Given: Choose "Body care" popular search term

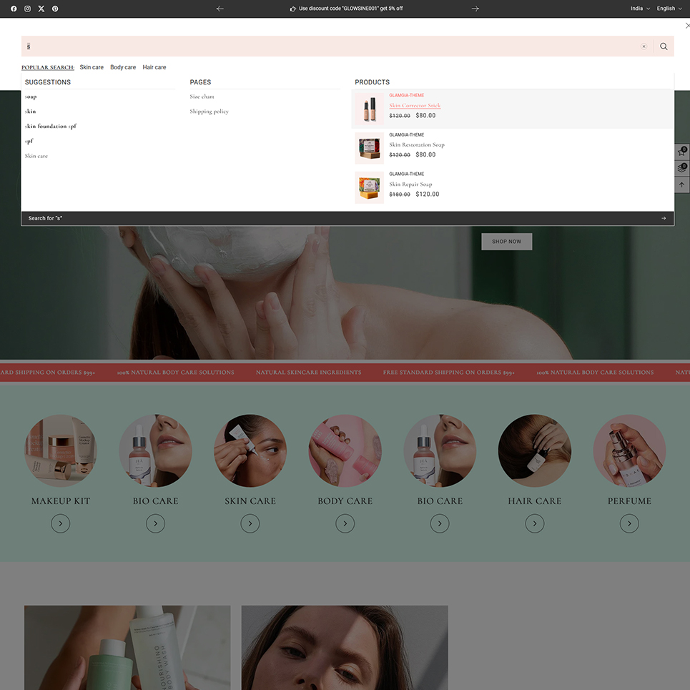Looking at the screenshot, I should [123, 67].
